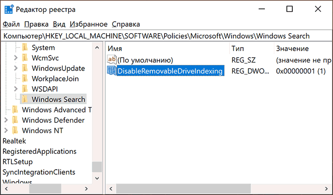Select the System key label
333x195 pixels.
[x=43, y=48]
